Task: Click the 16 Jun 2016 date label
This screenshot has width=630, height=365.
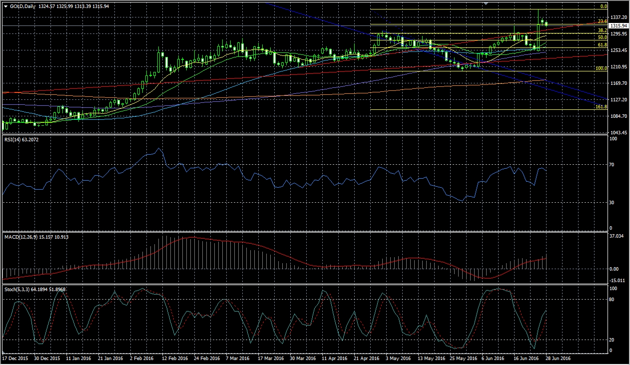Action: click(525, 359)
